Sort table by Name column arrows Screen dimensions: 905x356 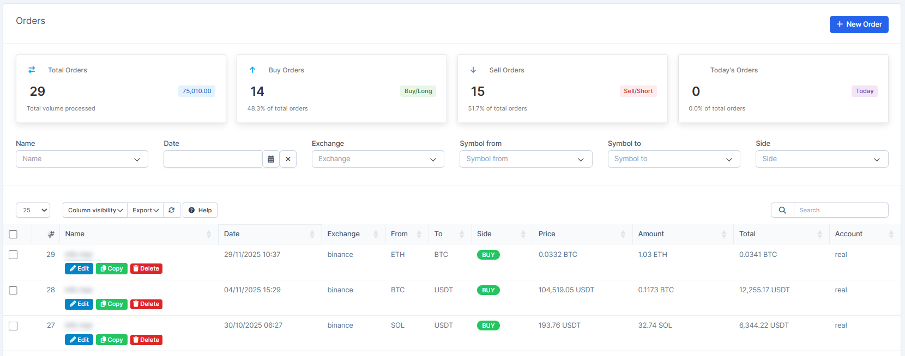coord(209,234)
